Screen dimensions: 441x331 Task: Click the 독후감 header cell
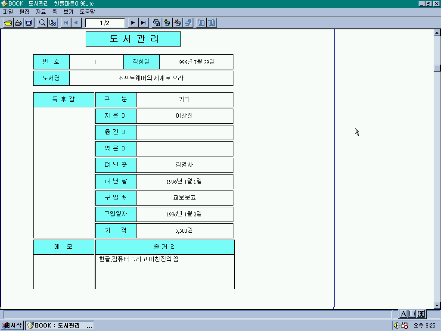click(x=64, y=100)
